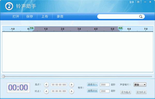Click the 3.0 mark on the timeline ruler
The width and height of the screenshot is (155, 99).
click(x=79, y=29)
